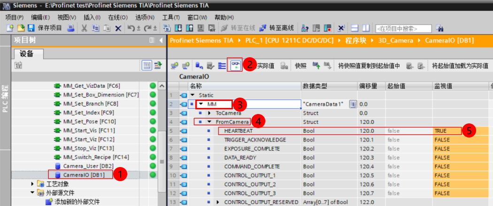Click the accessible devices icon

pos(305,28)
